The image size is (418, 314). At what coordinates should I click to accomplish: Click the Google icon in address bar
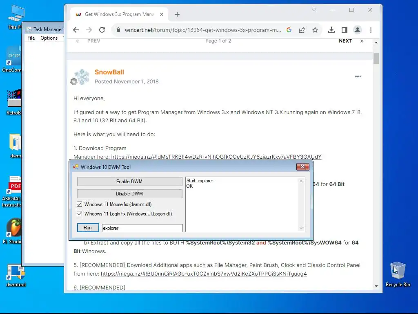[x=289, y=30]
